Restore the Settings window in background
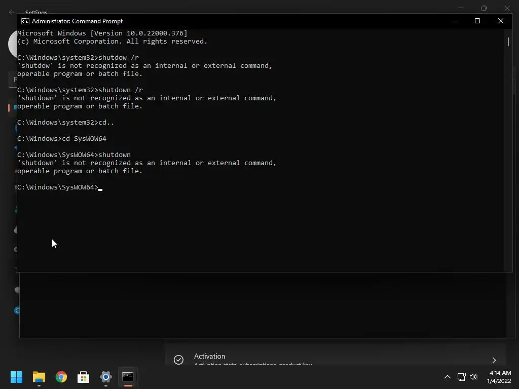The width and height of the screenshot is (519, 389). [x=484, y=8]
